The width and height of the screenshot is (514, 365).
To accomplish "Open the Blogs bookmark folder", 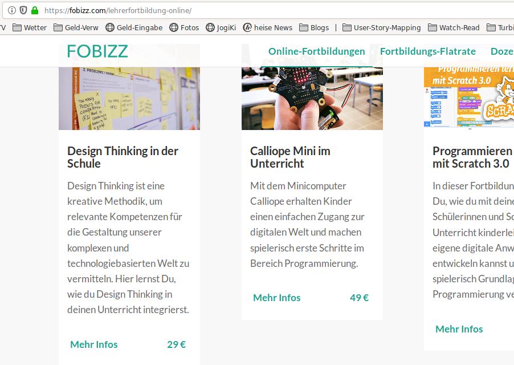I will tap(314, 27).
